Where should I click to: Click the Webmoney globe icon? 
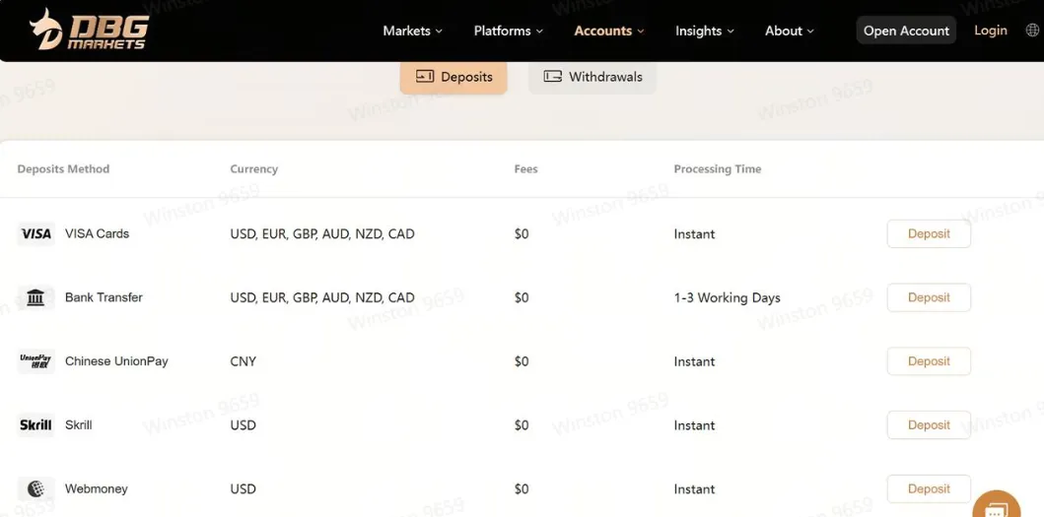[x=35, y=489]
